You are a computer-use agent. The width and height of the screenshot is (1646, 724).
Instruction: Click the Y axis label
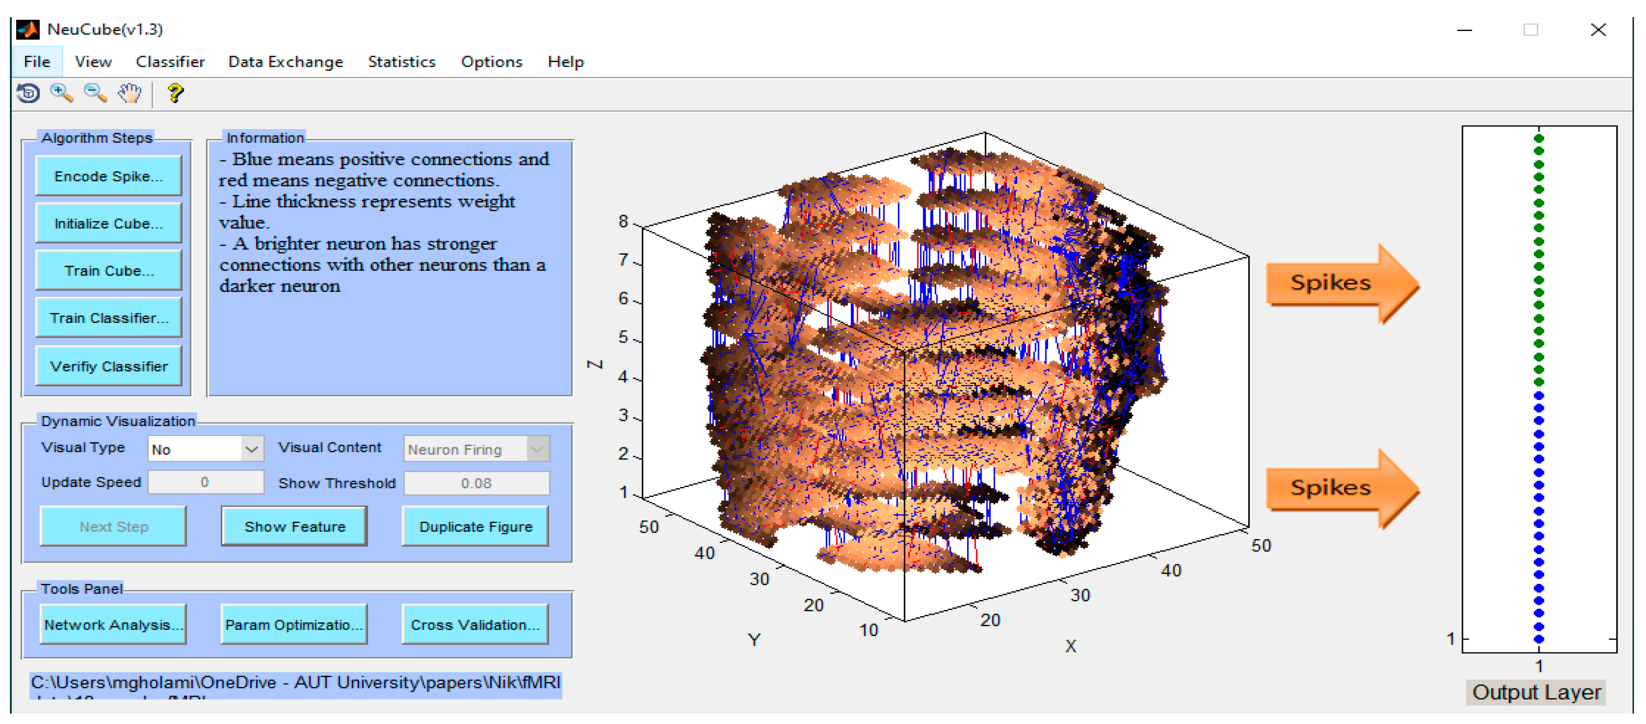coord(754,640)
